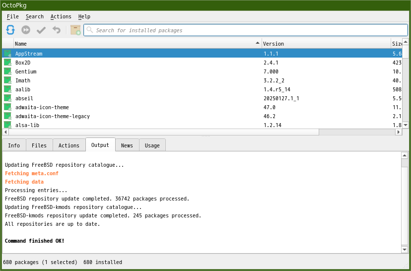Switch to the Actions tab

tap(69, 145)
